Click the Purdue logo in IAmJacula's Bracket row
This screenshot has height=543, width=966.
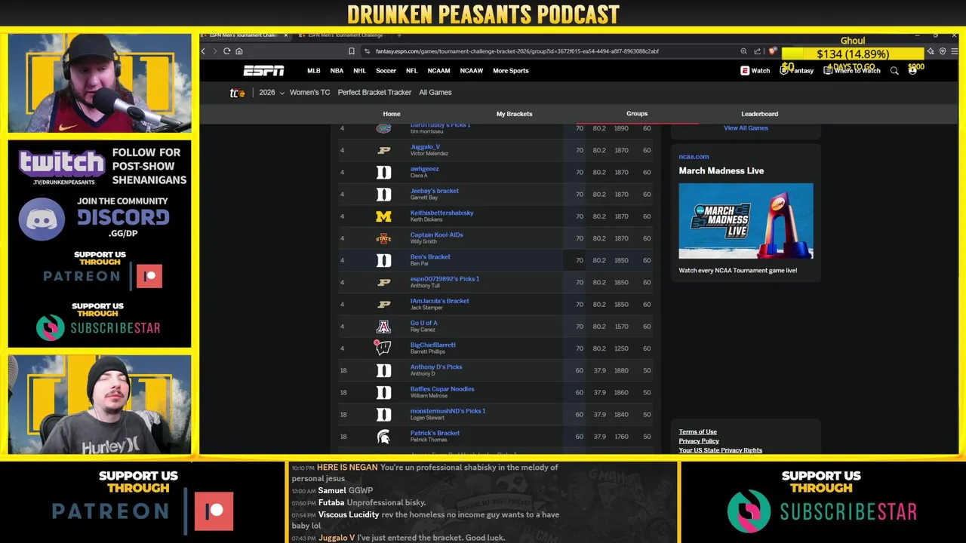pos(383,304)
